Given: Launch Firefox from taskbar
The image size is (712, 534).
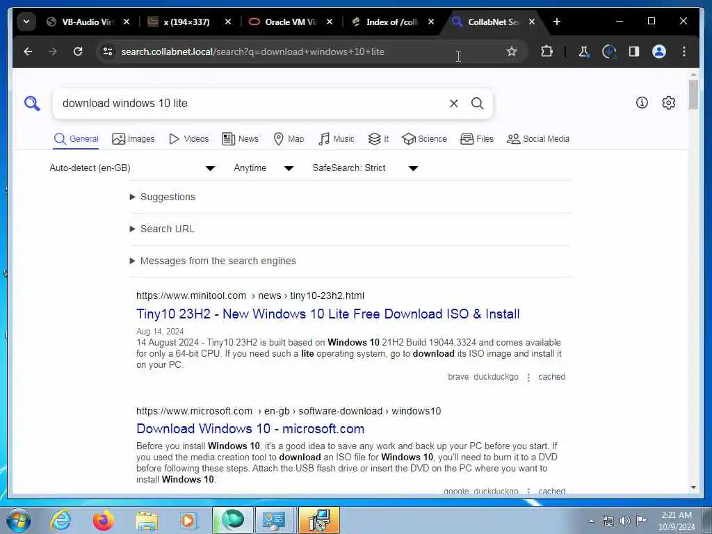Looking at the screenshot, I should 103,520.
